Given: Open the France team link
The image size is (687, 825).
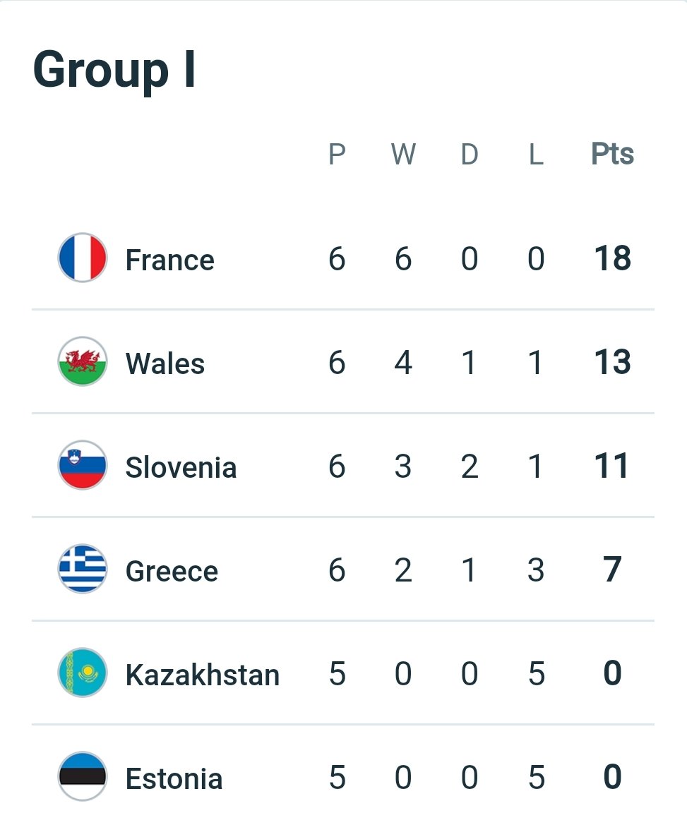Looking at the screenshot, I should pos(169,260).
